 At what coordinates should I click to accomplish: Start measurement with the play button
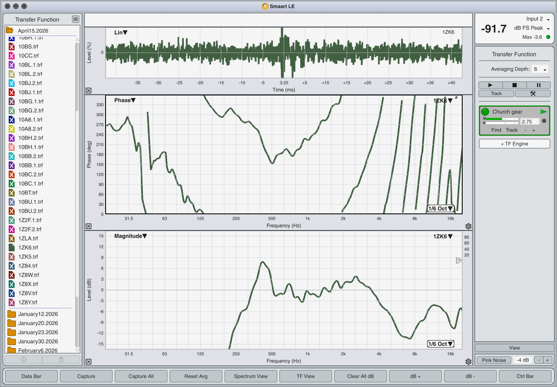coord(490,85)
